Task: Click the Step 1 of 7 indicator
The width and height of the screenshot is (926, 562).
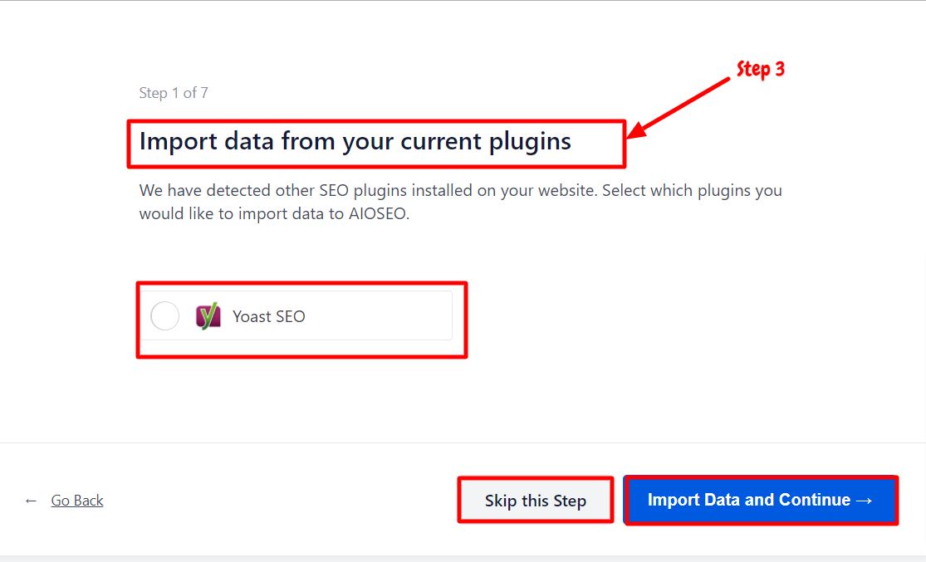Action: [174, 93]
